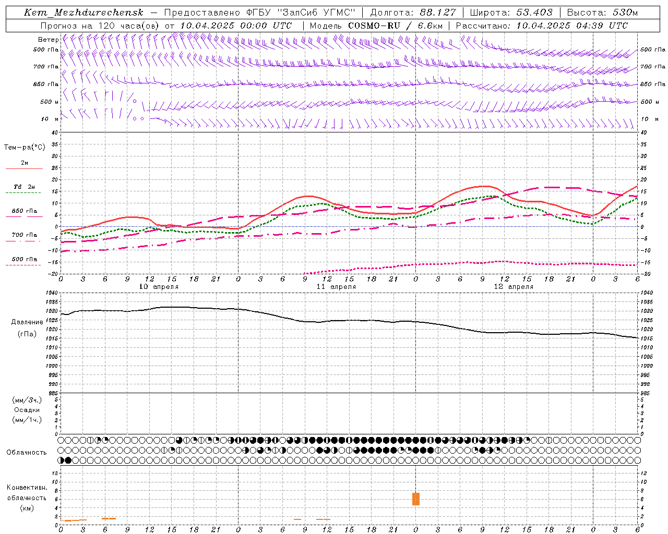Click the (мм/3ч.) precipitation unit label
This screenshot has height=534, width=668.
pos(27,400)
